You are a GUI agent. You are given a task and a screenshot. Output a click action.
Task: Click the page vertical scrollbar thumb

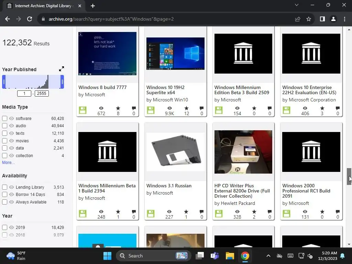click(x=349, y=176)
